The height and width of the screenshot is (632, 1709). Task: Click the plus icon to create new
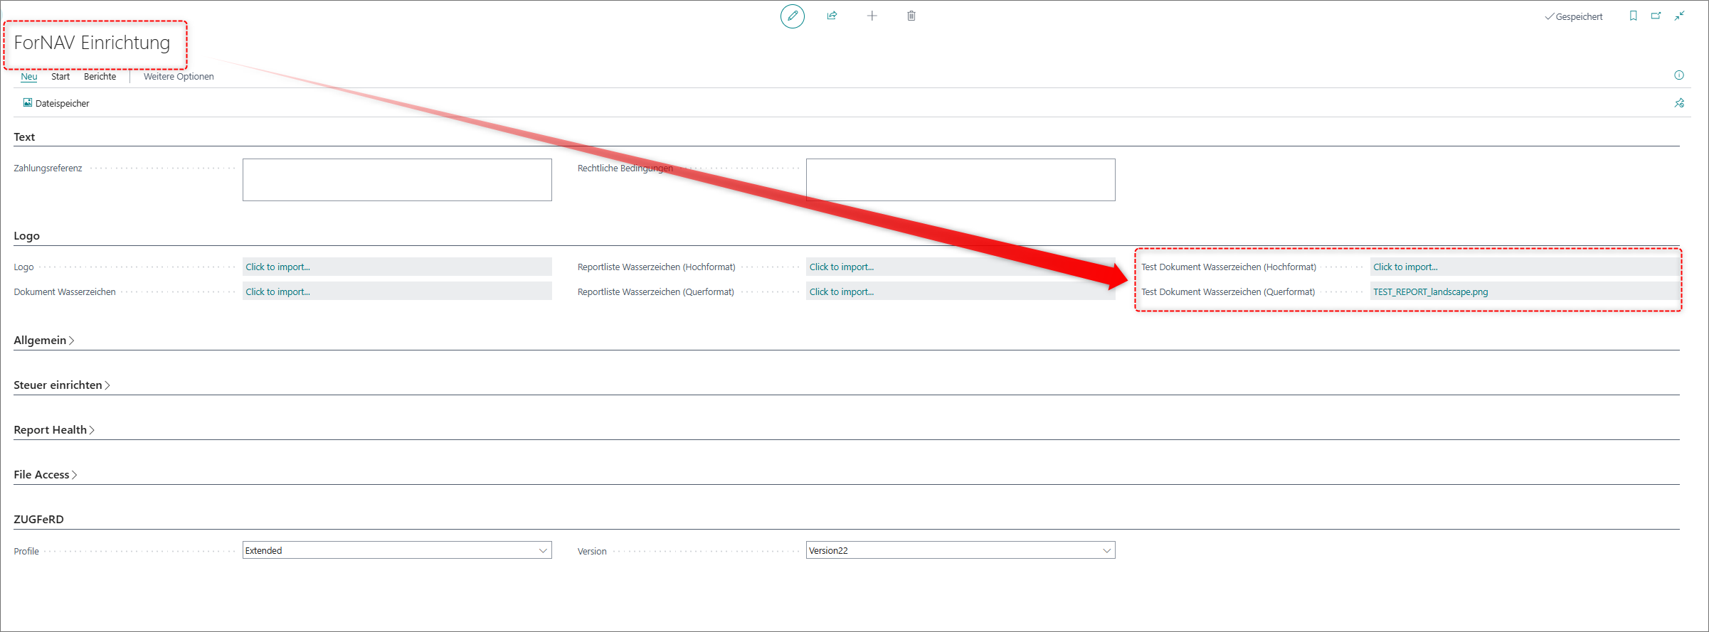pos(872,16)
